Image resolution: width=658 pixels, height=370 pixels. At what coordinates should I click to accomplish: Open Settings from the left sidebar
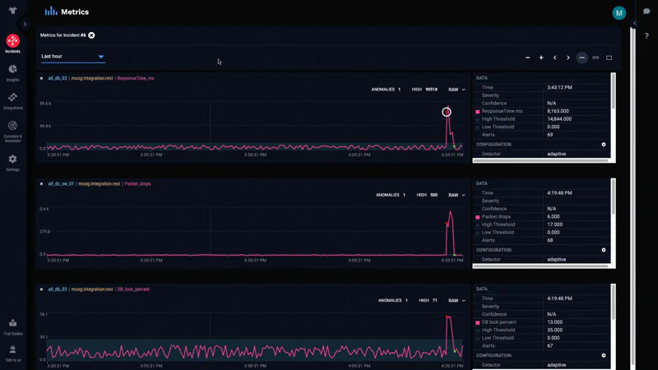click(12, 160)
